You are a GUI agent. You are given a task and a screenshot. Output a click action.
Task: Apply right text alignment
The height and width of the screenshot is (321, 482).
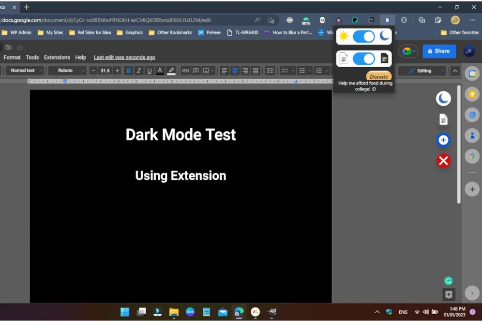click(x=245, y=71)
